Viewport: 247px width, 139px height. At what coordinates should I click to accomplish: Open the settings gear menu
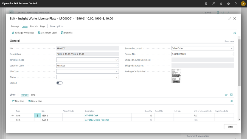click(x=228, y=4)
